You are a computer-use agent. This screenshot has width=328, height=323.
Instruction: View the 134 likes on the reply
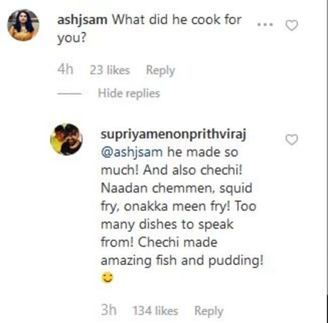[x=156, y=311]
